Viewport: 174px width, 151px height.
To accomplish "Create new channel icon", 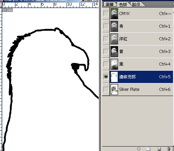I will coord(159,149).
